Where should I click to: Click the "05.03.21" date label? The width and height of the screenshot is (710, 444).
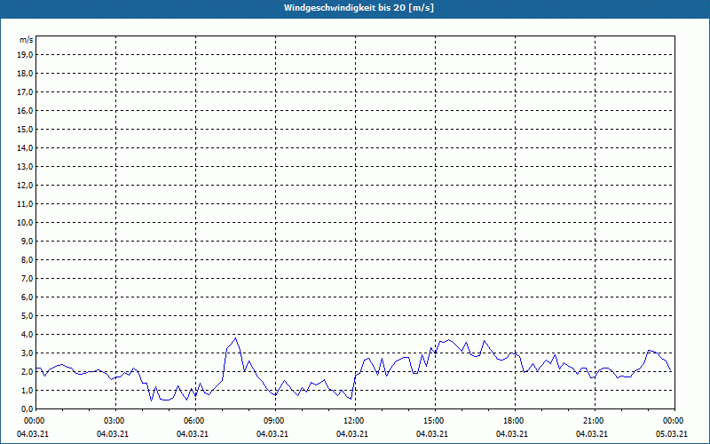pyautogui.click(x=672, y=434)
